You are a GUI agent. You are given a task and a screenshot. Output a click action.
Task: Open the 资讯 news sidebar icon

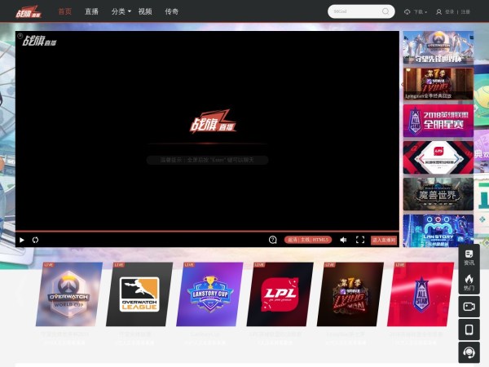[x=469, y=257]
